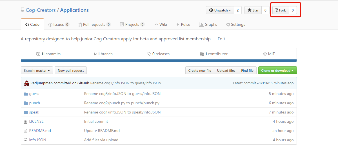
Task: Click the people icon next to 1 contributor
Action: tap(202, 54)
